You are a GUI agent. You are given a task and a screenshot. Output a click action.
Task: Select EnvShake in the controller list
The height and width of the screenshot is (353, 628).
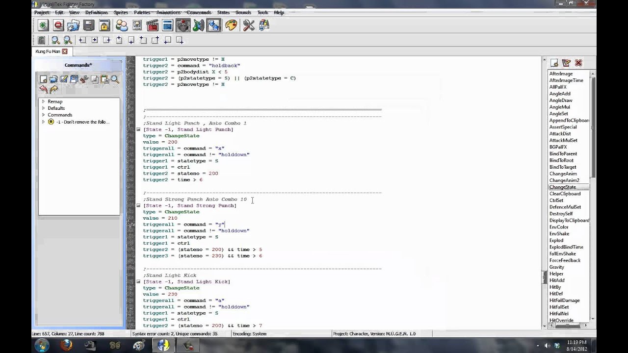559,234
